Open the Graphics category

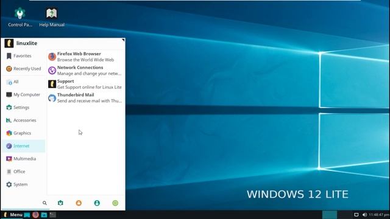click(x=23, y=133)
